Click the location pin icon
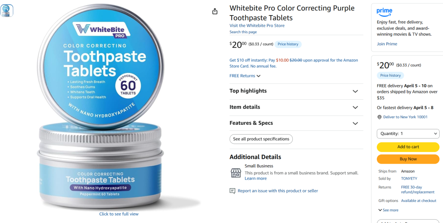Image resolution: width=443 pixels, height=223 pixels. click(x=379, y=117)
